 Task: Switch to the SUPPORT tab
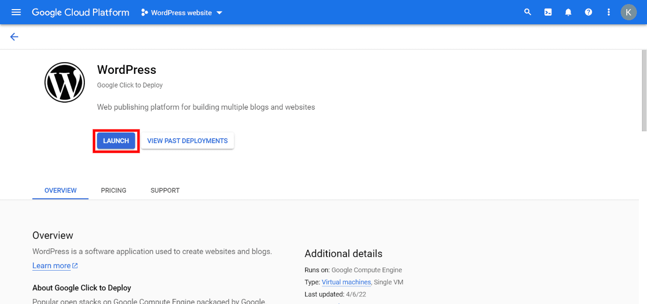pos(165,190)
